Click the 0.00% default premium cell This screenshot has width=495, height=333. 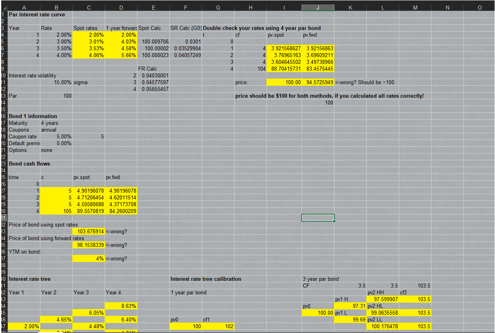point(56,143)
